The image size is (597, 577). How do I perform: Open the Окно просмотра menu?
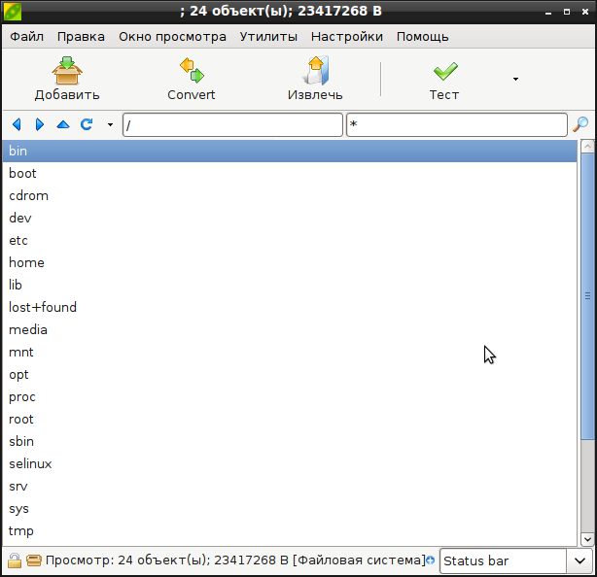tap(172, 37)
